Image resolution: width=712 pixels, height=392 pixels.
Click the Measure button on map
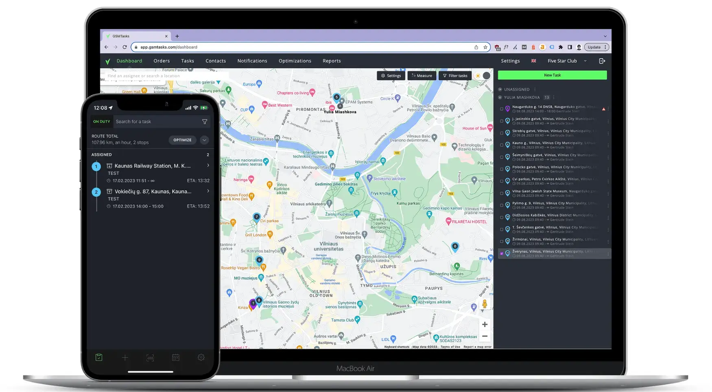(422, 76)
